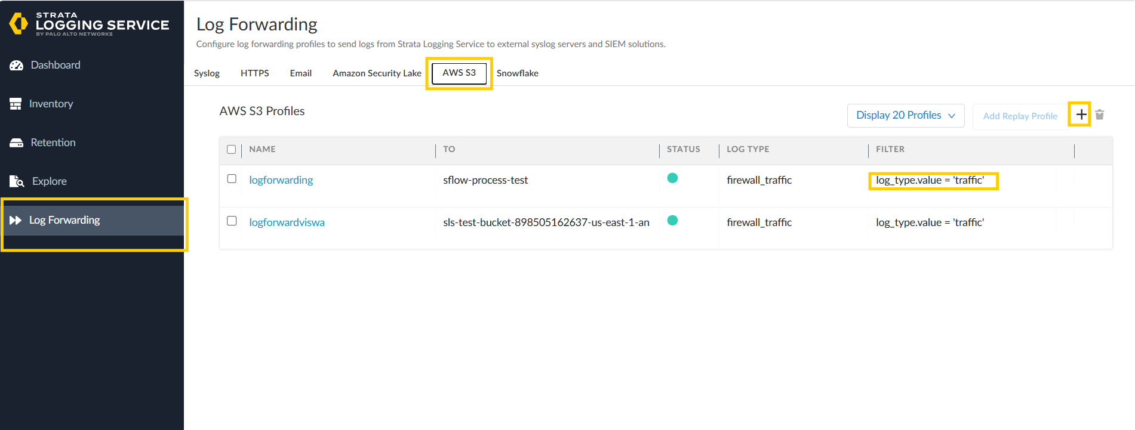The width and height of the screenshot is (1135, 430).
Task: Go to Dashboard in the sidebar
Action: (56, 65)
